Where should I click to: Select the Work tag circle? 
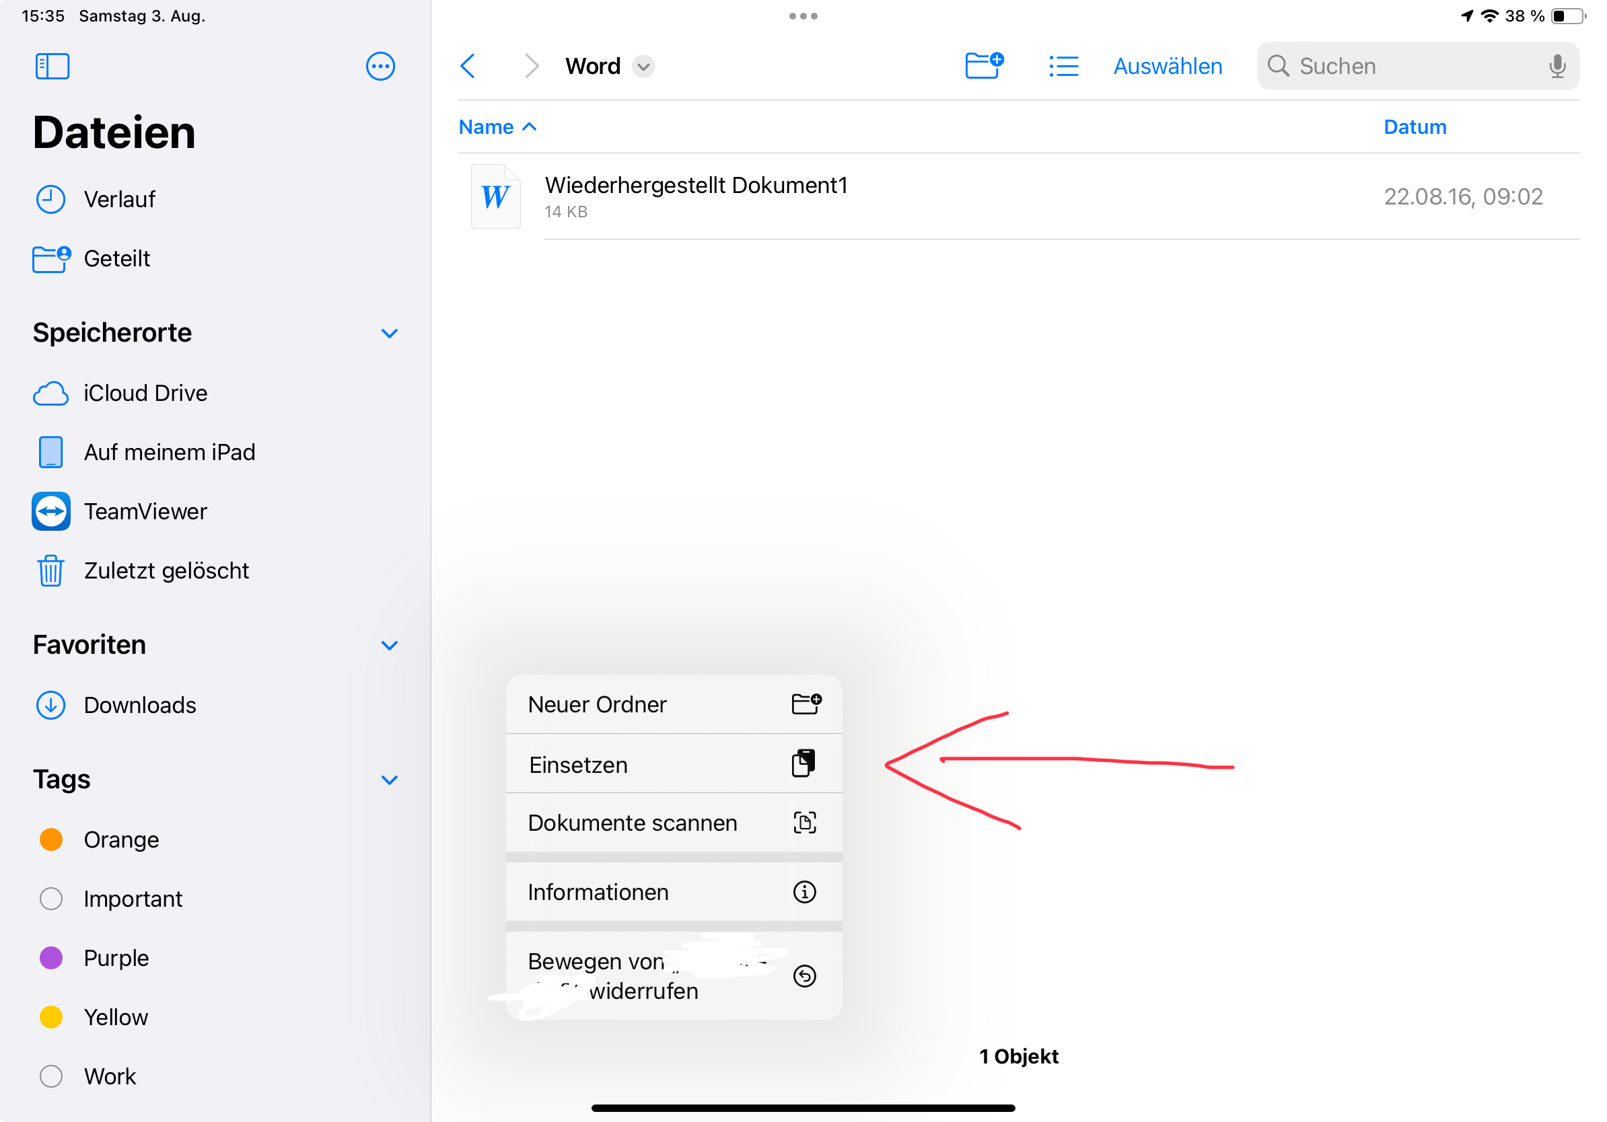51,1076
